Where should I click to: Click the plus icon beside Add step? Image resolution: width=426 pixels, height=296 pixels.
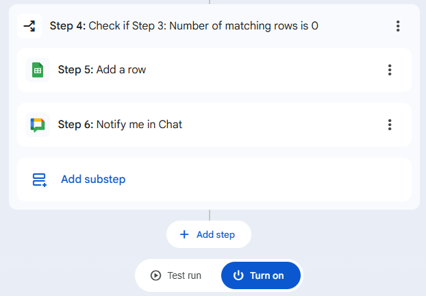pyautogui.click(x=184, y=234)
